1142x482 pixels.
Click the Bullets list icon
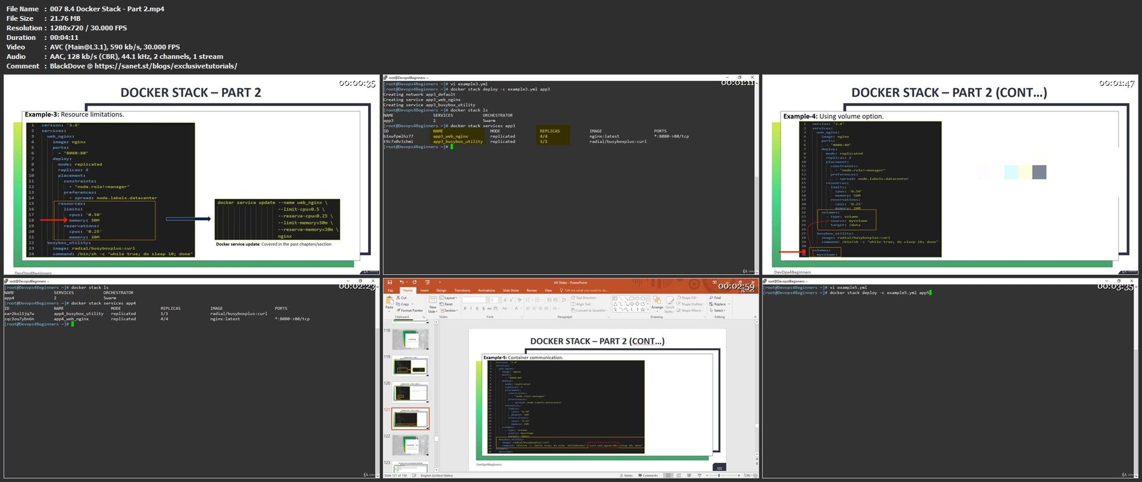(528, 300)
